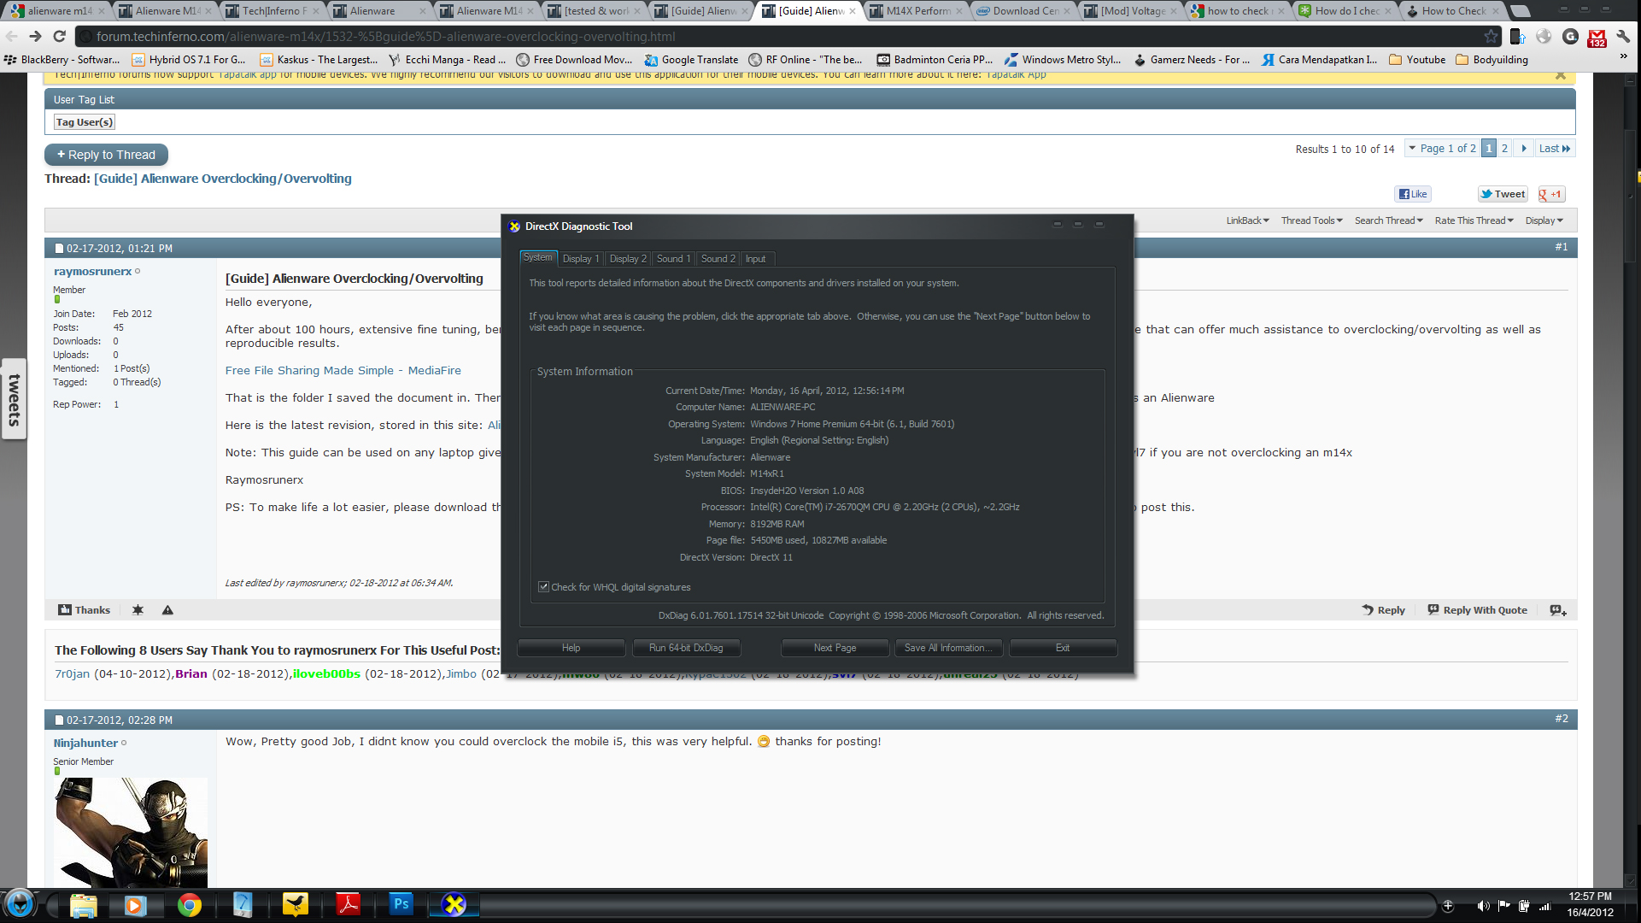This screenshot has height=923, width=1641.
Task: Open the Search Thread dropdown
Action: coord(1388,220)
